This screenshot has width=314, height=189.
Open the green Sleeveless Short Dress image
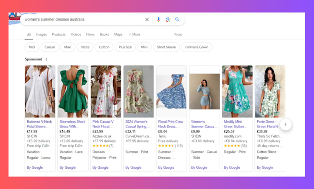coord(73,91)
